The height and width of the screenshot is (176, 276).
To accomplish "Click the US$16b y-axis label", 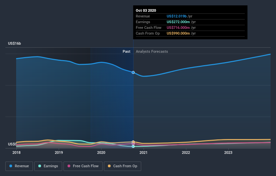I will pos(14,43).
